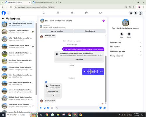Open the Star 4beds 1baths conversation
This screenshot has height=117, width=146.
point(18,24)
